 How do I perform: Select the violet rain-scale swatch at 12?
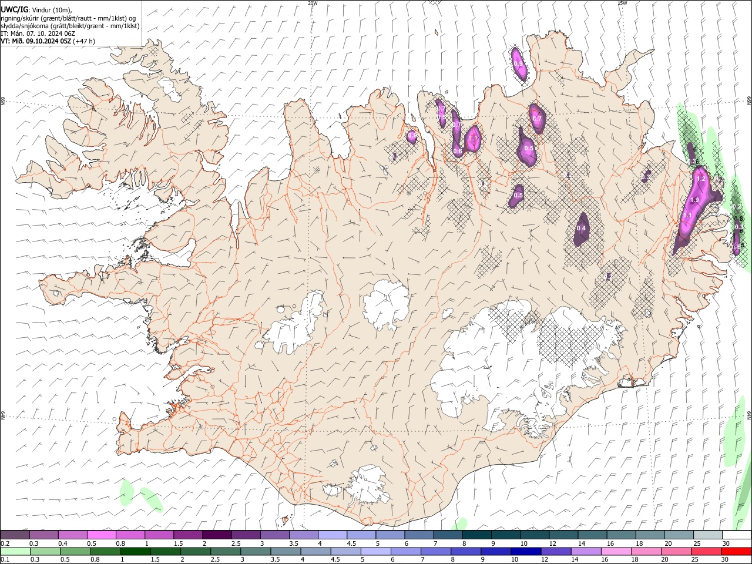(556, 551)
